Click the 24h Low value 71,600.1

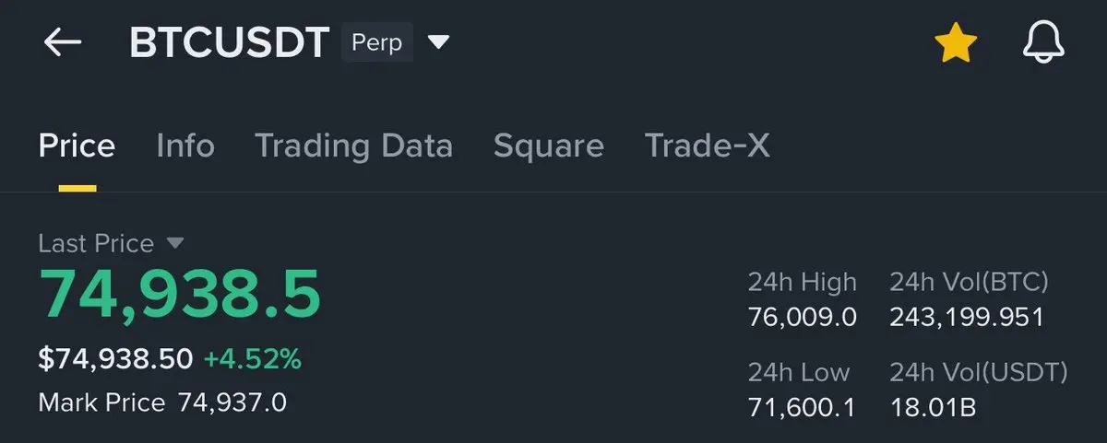[x=802, y=408]
